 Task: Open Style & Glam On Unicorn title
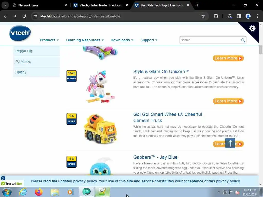161,72
